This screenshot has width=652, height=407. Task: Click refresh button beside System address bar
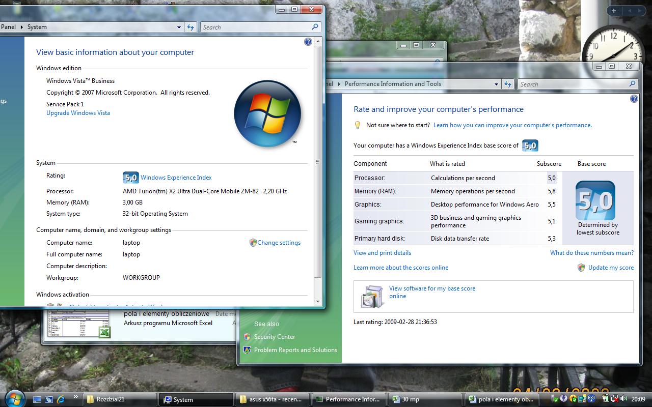tap(191, 27)
